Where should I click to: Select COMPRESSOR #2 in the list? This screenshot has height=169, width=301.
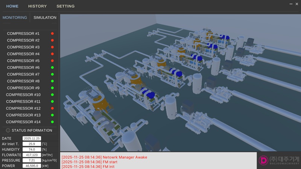coord(23,40)
